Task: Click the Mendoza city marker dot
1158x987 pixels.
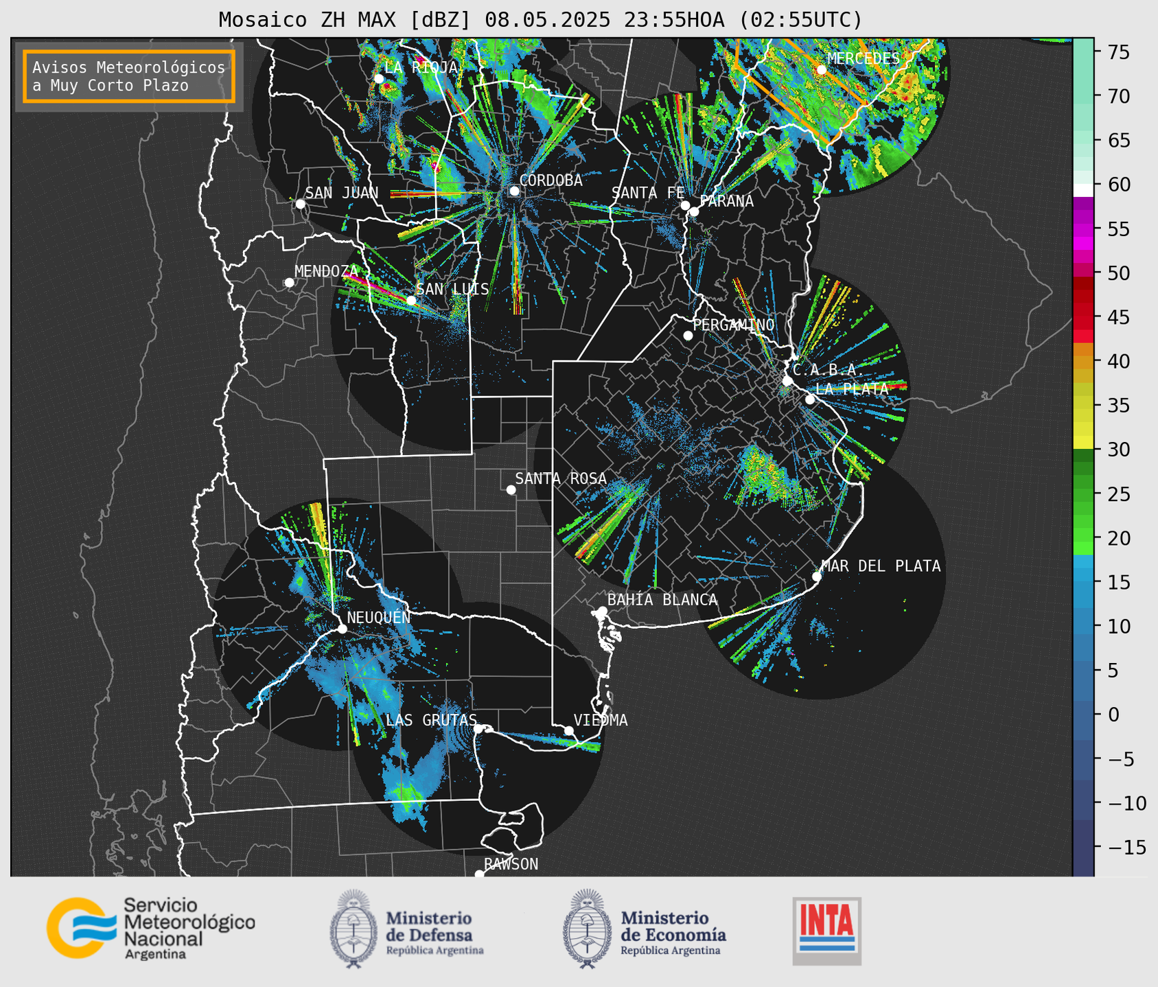Action: point(289,283)
